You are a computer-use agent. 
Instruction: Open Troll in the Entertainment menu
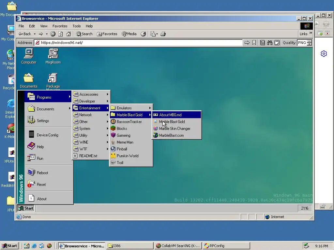tap(131, 163)
